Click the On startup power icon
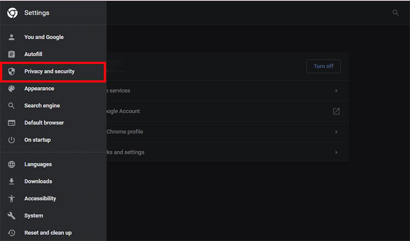Viewport: 410px width, 241px height. click(x=11, y=140)
